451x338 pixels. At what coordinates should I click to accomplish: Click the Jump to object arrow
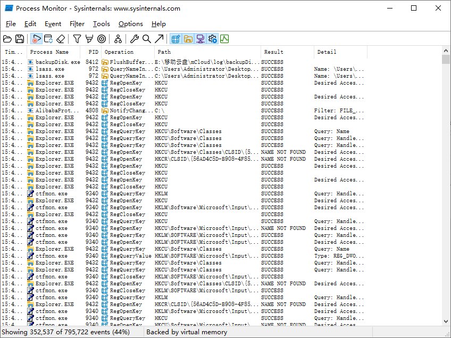(x=159, y=39)
